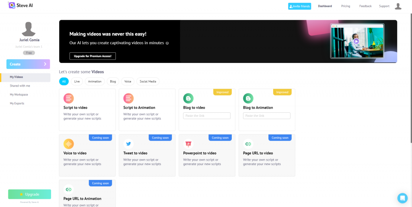Select the Social Media filter chip

(148, 81)
